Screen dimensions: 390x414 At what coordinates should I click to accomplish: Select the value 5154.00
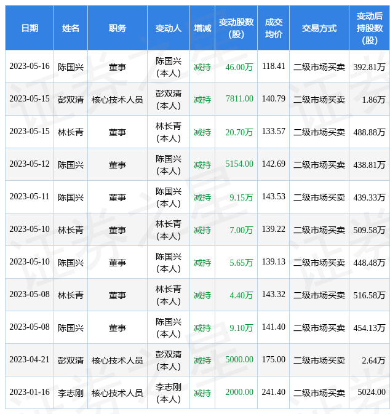point(239,164)
